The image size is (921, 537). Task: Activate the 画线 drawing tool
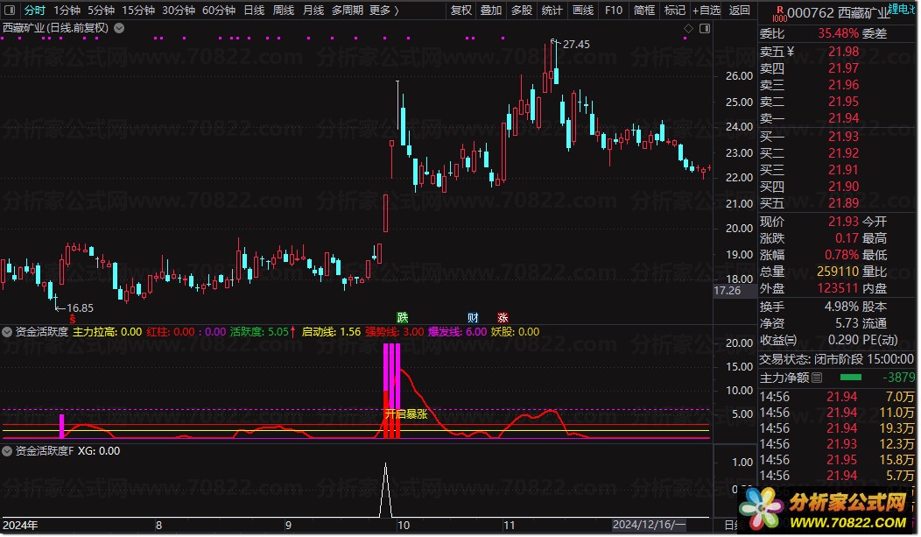click(x=583, y=10)
